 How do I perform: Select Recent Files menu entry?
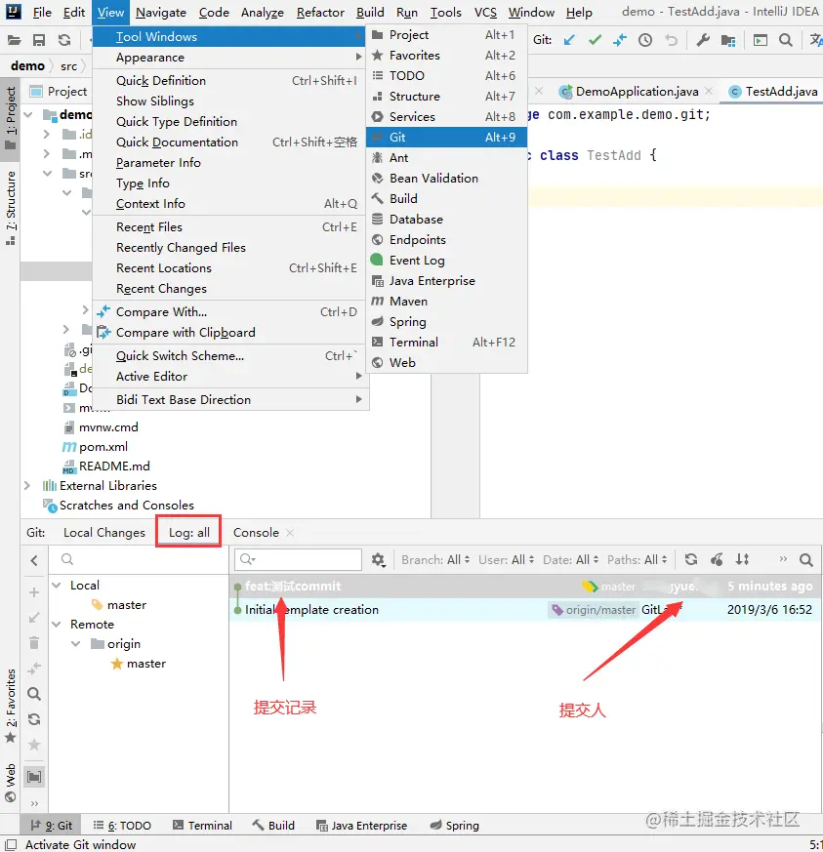230,227
